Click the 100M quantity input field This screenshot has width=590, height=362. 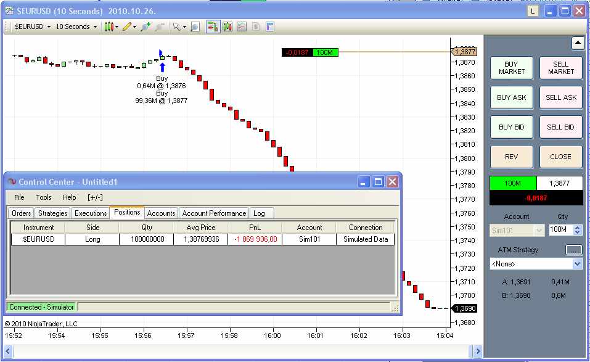560,229
